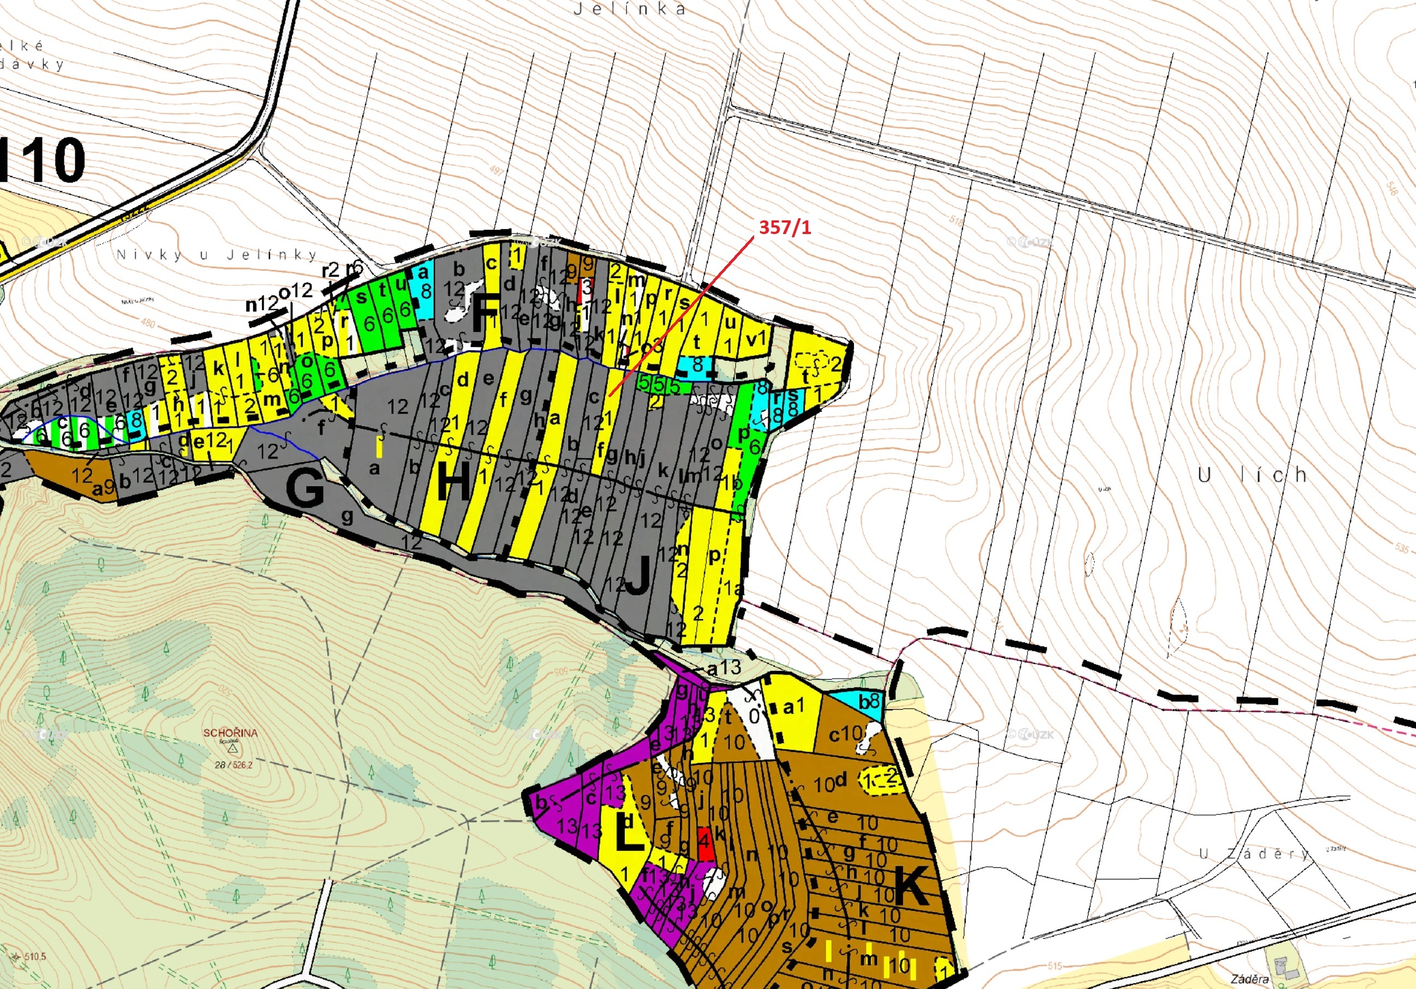Click the "Jelínka" label at the top
The height and width of the screenshot is (989, 1416).
click(629, 9)
